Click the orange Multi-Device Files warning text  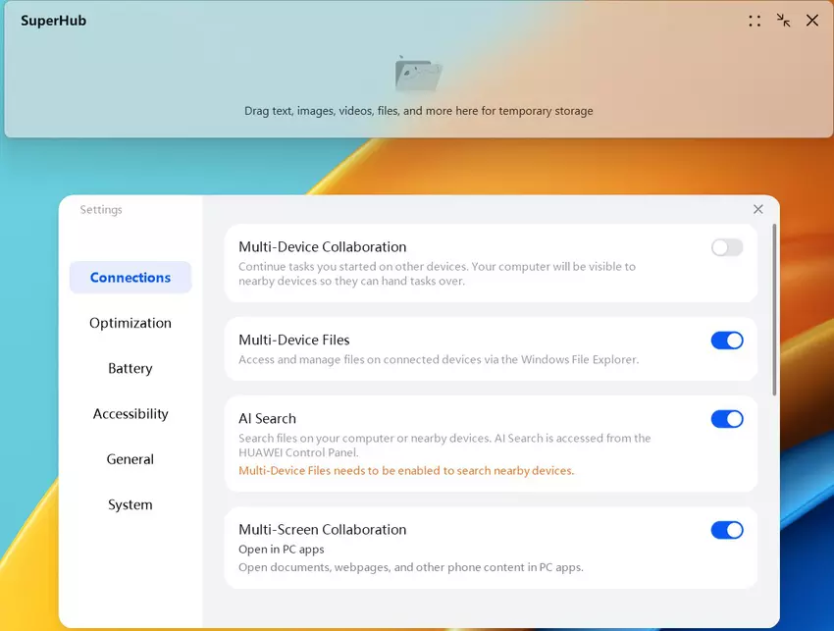click(406, 471)
